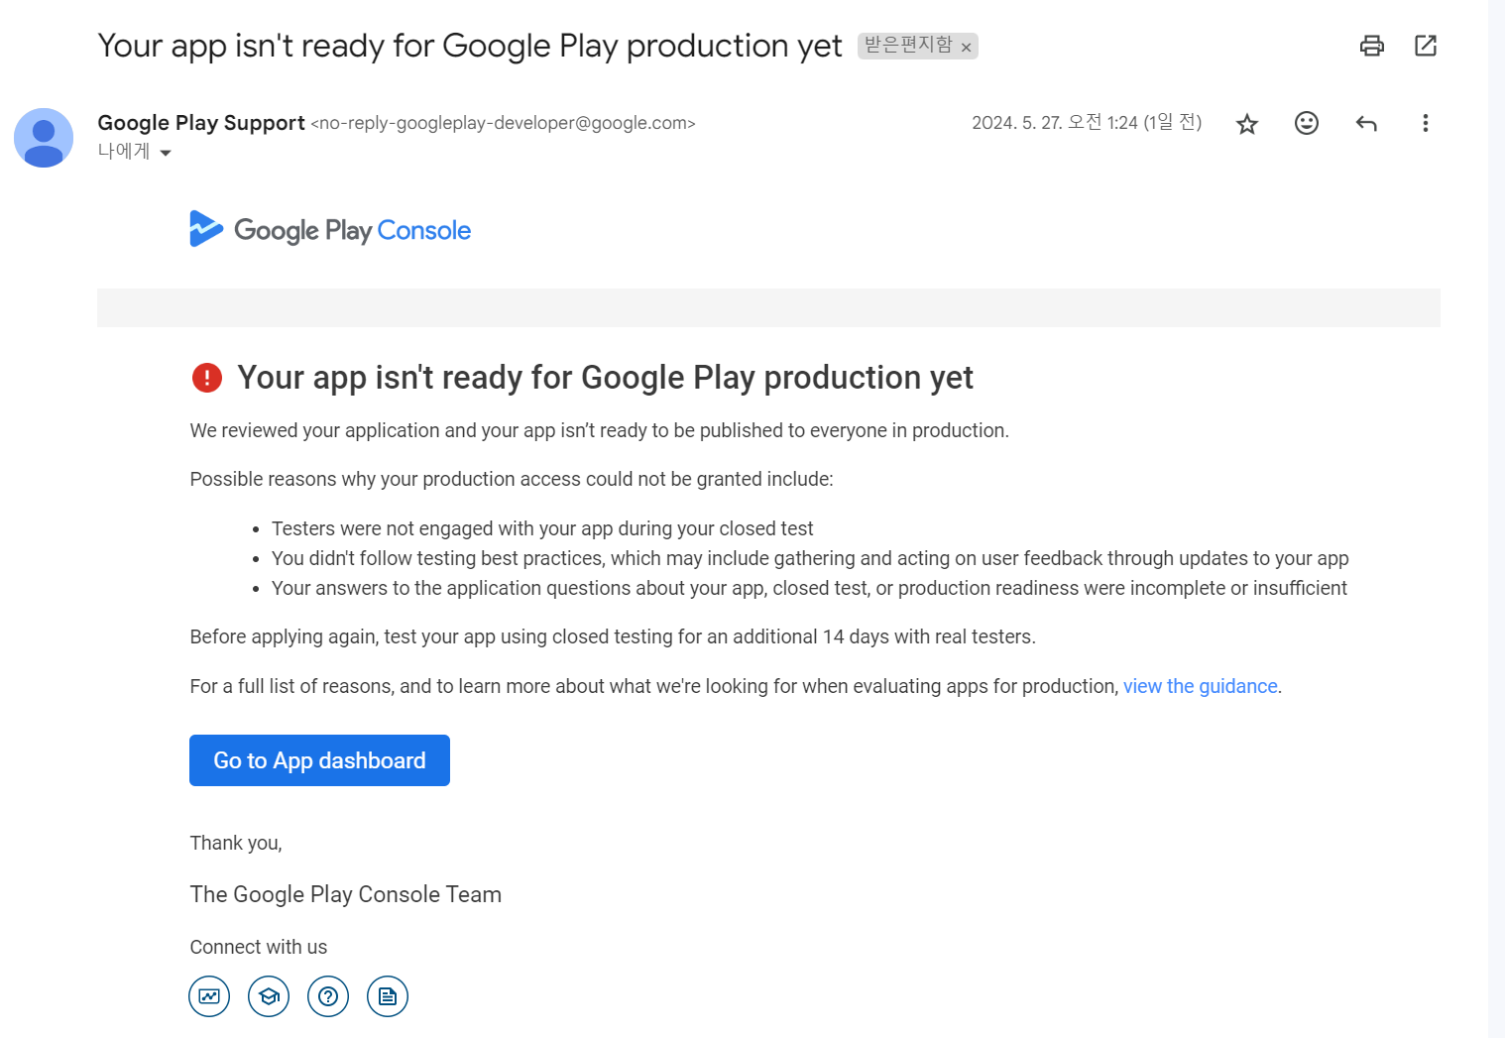Click the 'Thank you,' text
Image resolution: width=1505 pixels, height=1038 pixels.
[236, 843]
